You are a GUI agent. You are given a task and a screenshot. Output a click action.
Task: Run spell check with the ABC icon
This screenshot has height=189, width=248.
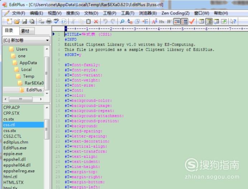point(56,21)
